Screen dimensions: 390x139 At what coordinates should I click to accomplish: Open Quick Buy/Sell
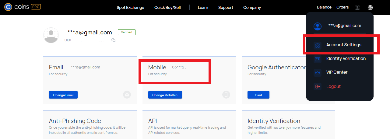pyautogui.click(x=167, y=8)
